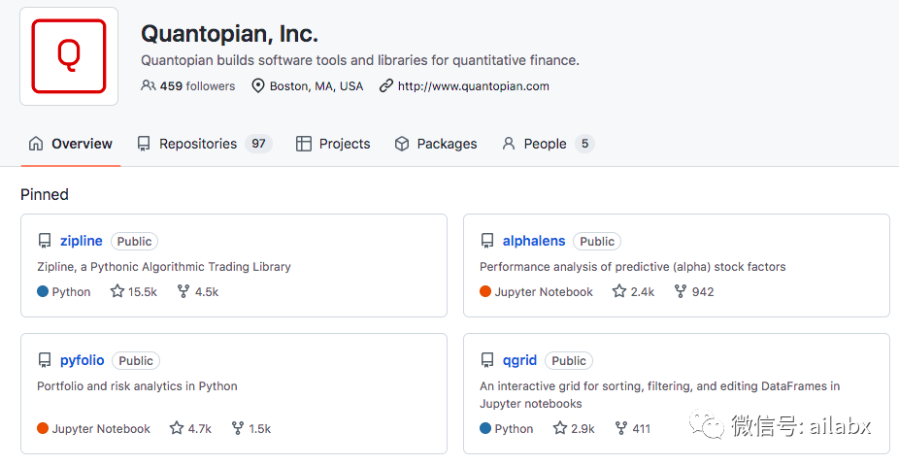Click 'Zipline, a Pythonic Algorithmic Trading Library' text
This screenshot has width=899, height=465.
[164, 267]
